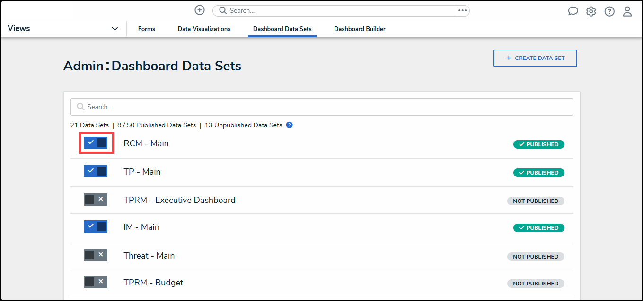Go to the Dashboard Builder tab
643x301 pixels.
(x=360, y=29)
